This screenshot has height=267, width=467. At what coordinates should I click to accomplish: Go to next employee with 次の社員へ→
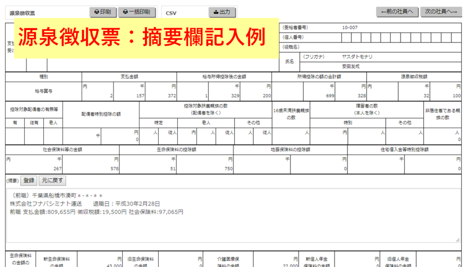(x=441, y=12)
